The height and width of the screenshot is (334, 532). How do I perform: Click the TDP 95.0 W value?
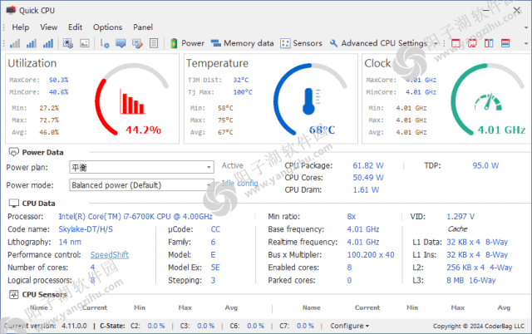point(485,165)
